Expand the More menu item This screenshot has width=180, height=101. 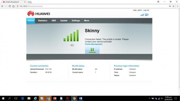click(87, 21)
